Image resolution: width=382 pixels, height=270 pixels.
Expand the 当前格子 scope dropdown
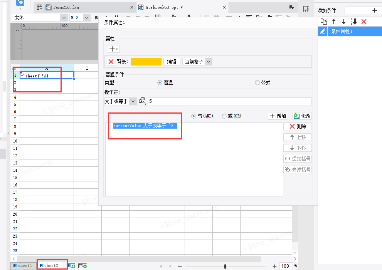[209, 62]
